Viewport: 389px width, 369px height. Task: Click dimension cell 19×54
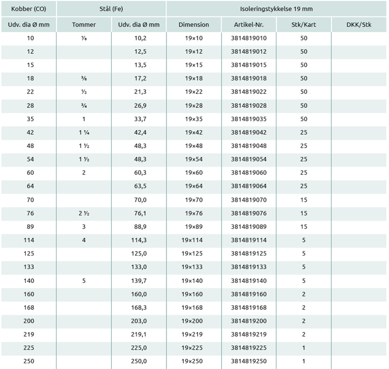(x=194, y=159)
